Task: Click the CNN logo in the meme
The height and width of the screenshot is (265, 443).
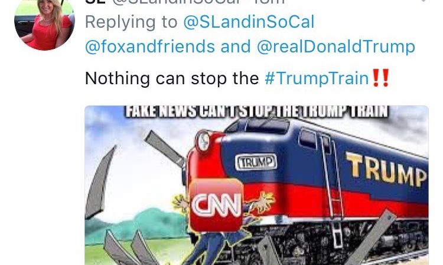Action: coord(216,205)
